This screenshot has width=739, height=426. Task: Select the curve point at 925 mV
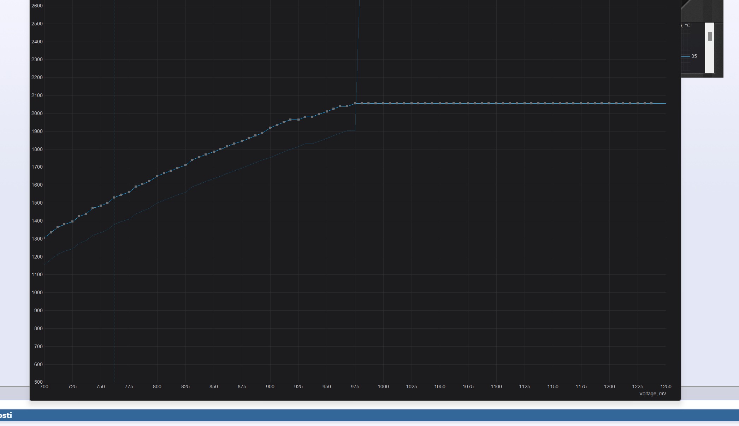click(x=298, y=120)
